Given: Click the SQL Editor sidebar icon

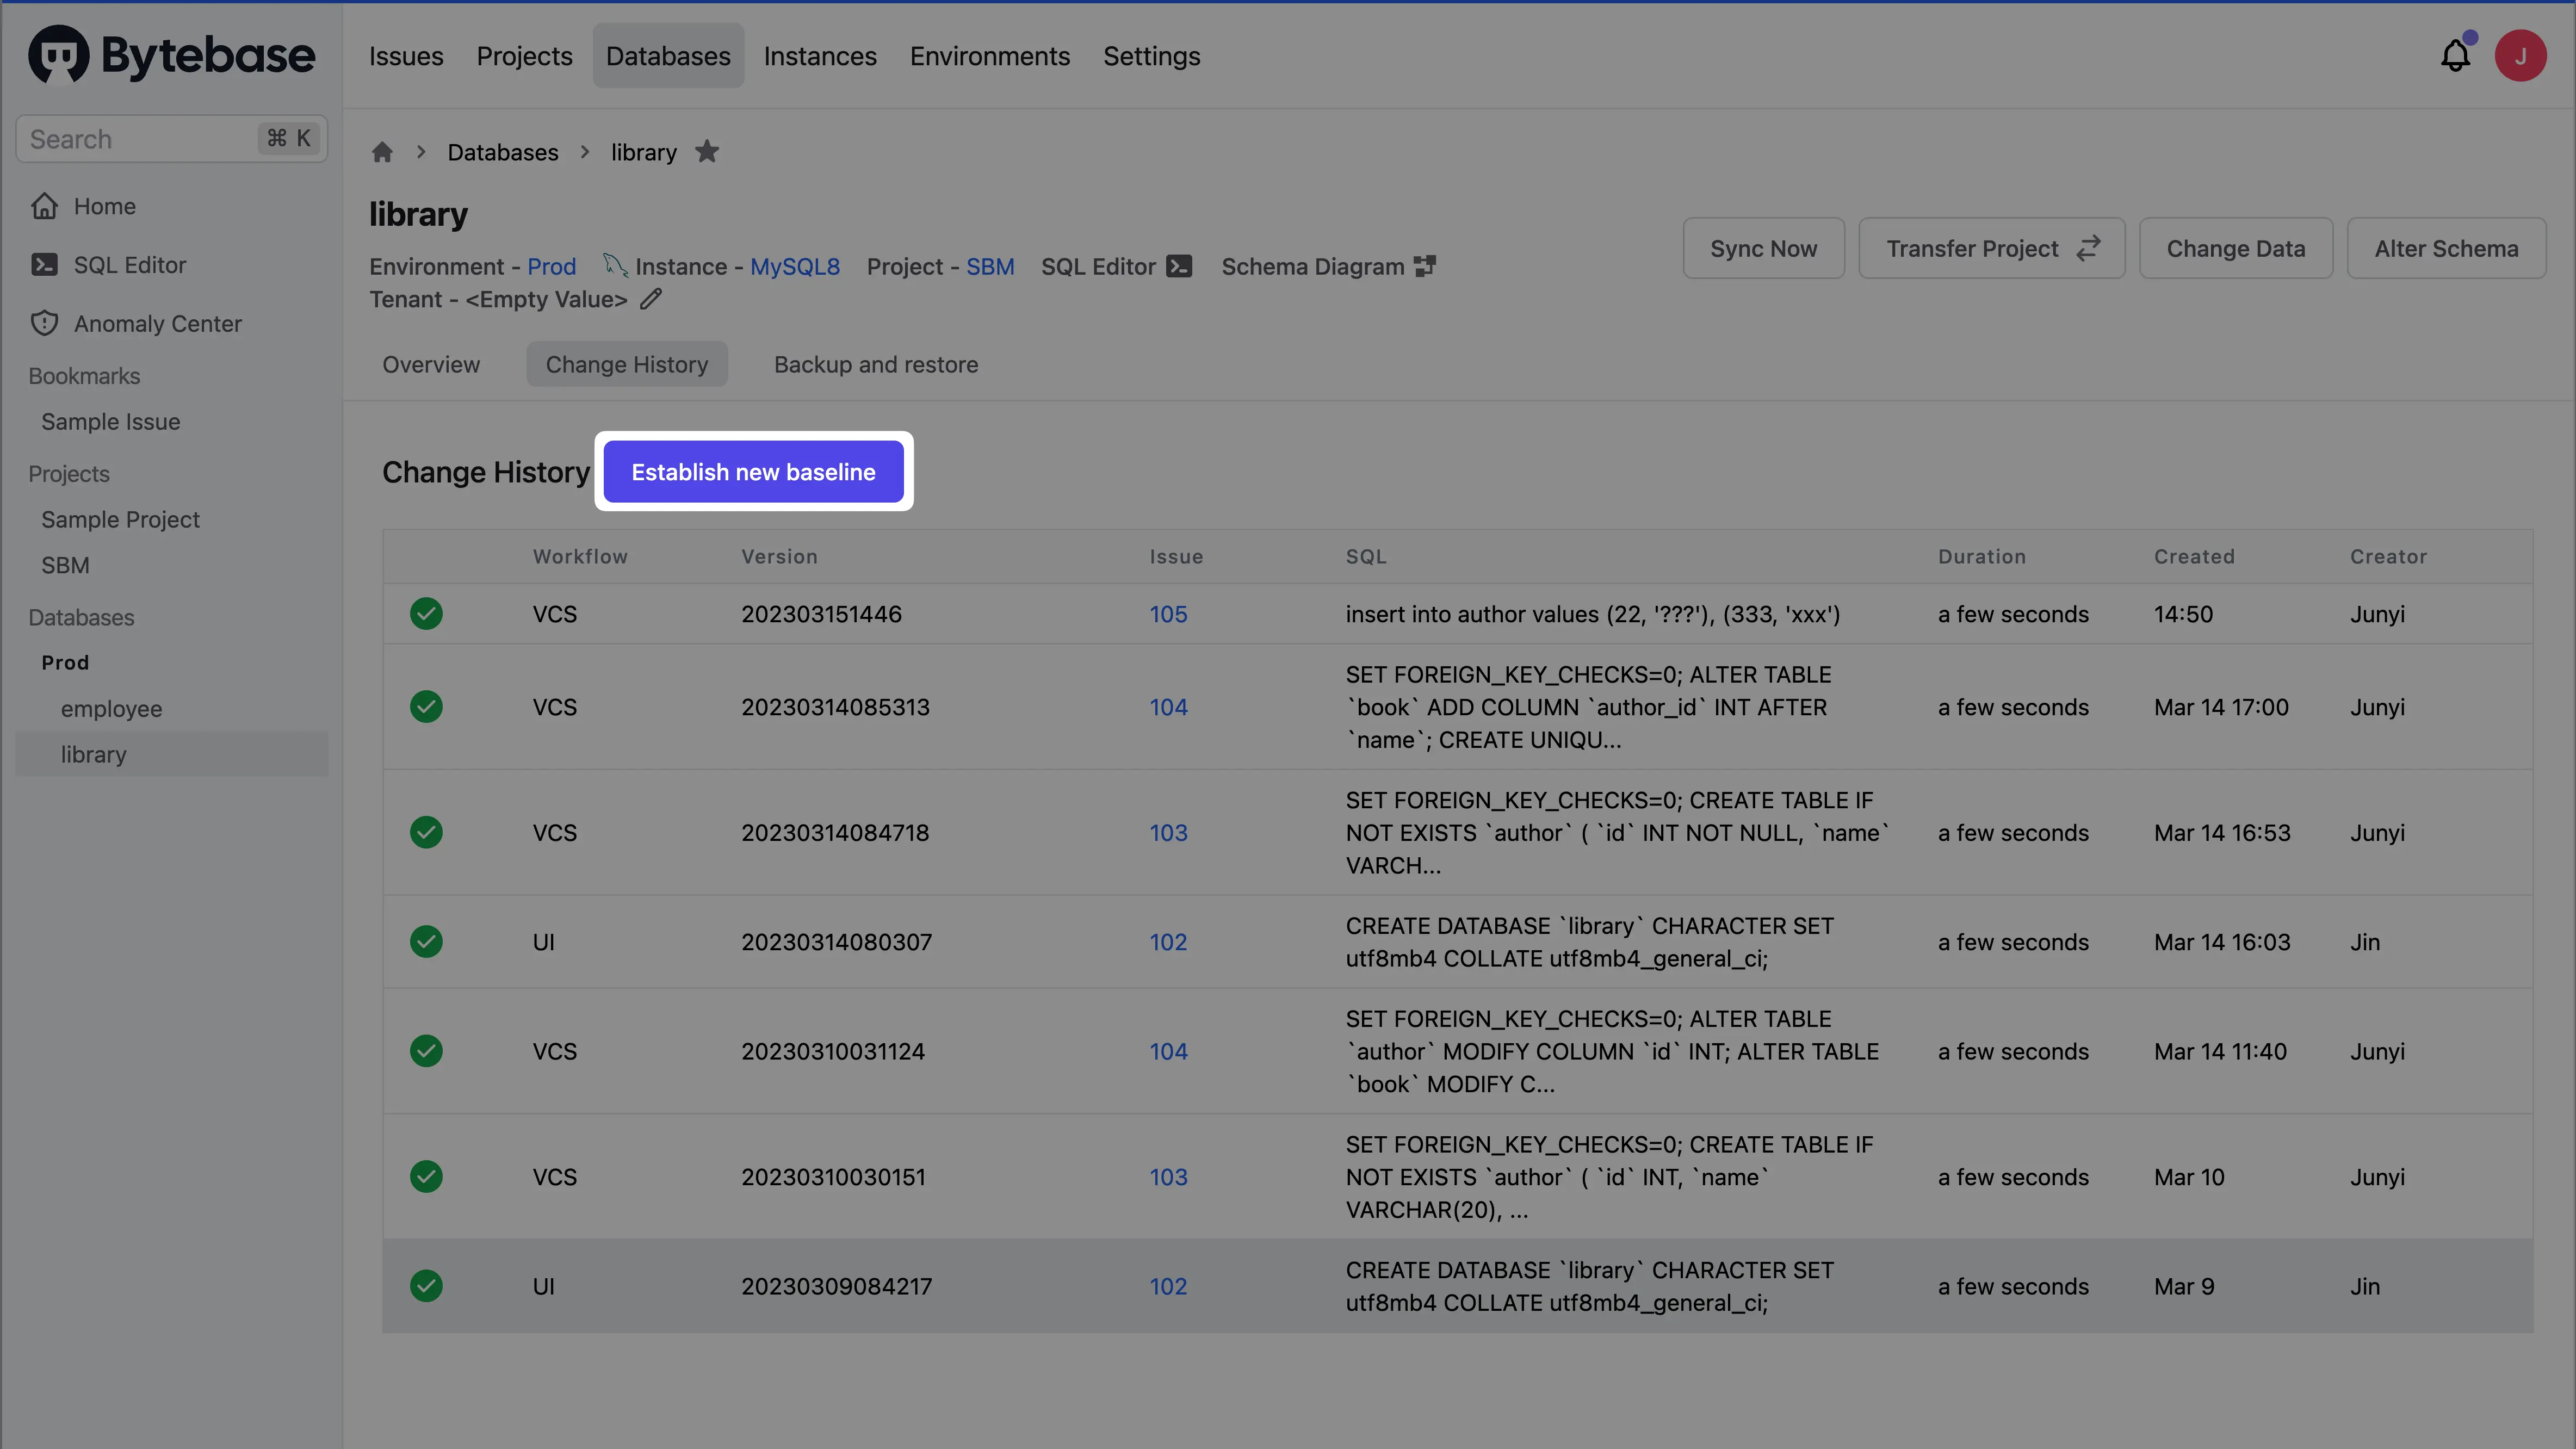Looking at the screenshot, I should (x=45, y=265).
